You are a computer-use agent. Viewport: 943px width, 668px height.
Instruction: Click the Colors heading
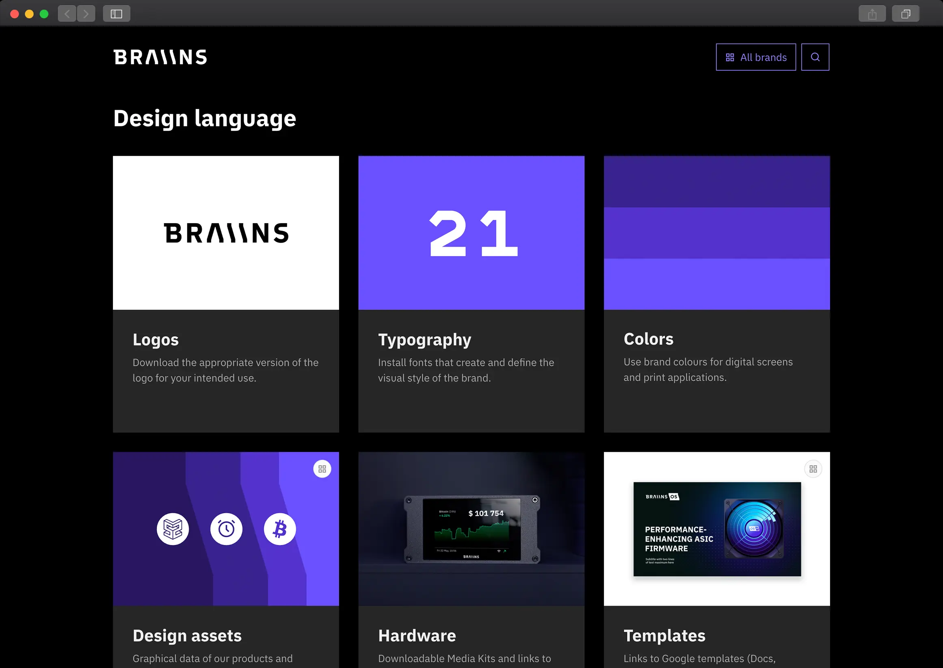[x=648, y=339]
